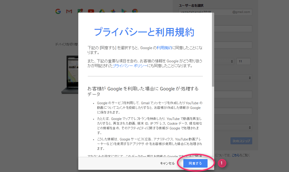Click the birthday day field showing 11

[x=243, y=61]
